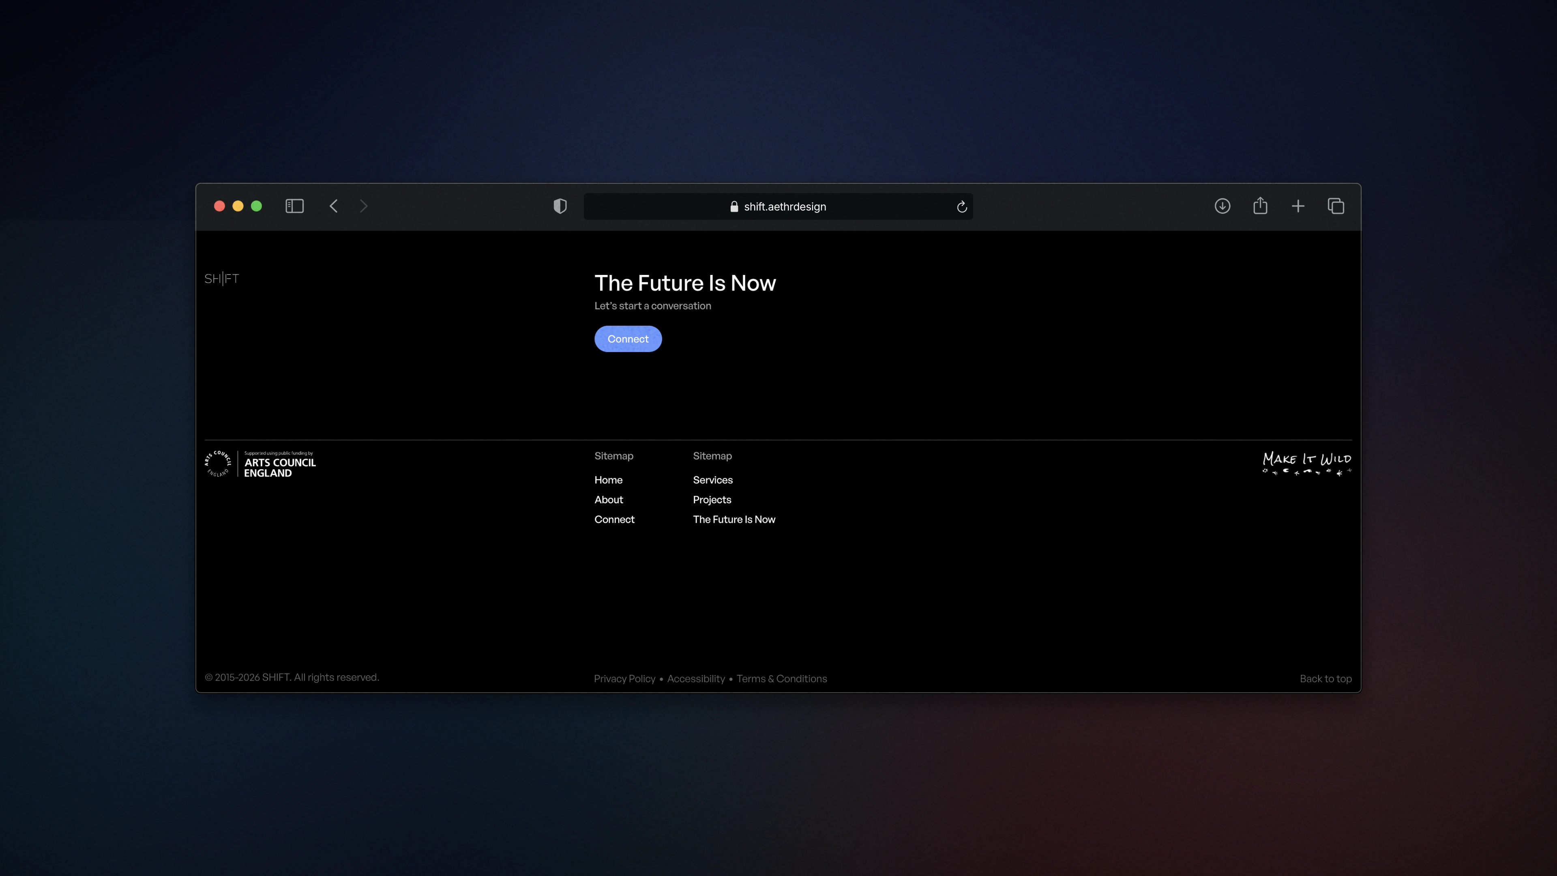
Task: Click Back to top link
Action: pos(1325,678)
